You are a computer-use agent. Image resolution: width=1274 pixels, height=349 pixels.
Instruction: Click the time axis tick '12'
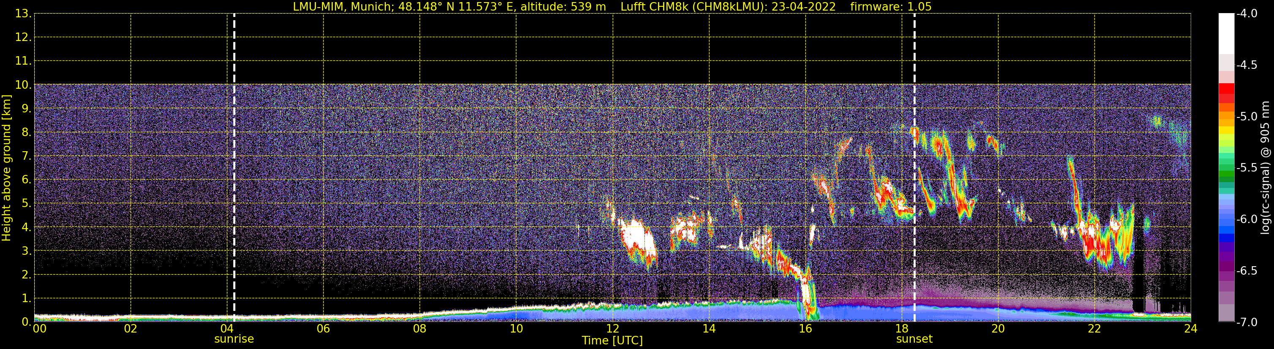point(613,329)
